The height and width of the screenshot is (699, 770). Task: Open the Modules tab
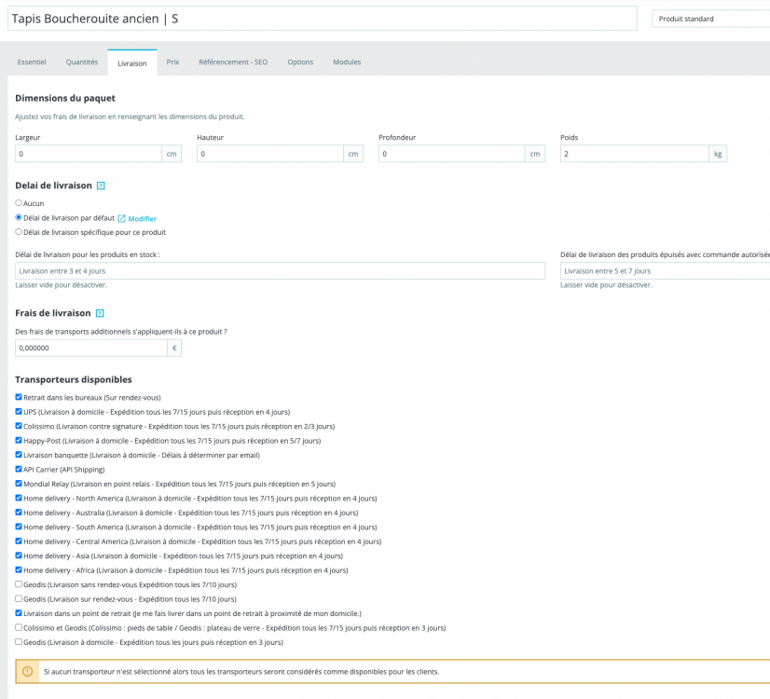347,62
